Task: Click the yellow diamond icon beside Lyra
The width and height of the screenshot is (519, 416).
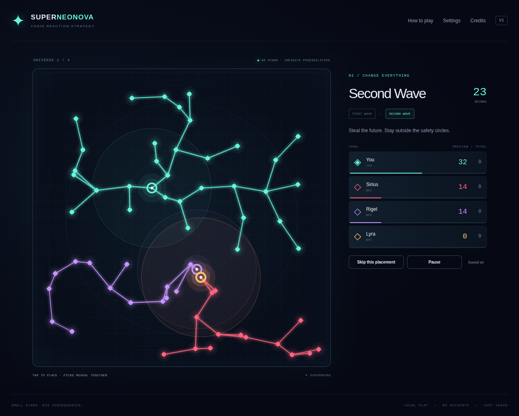Action: [358, 236]
